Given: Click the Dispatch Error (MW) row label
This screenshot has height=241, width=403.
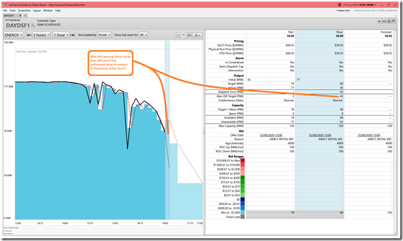Looking at the screenshot, I should [x=231, y=92].
